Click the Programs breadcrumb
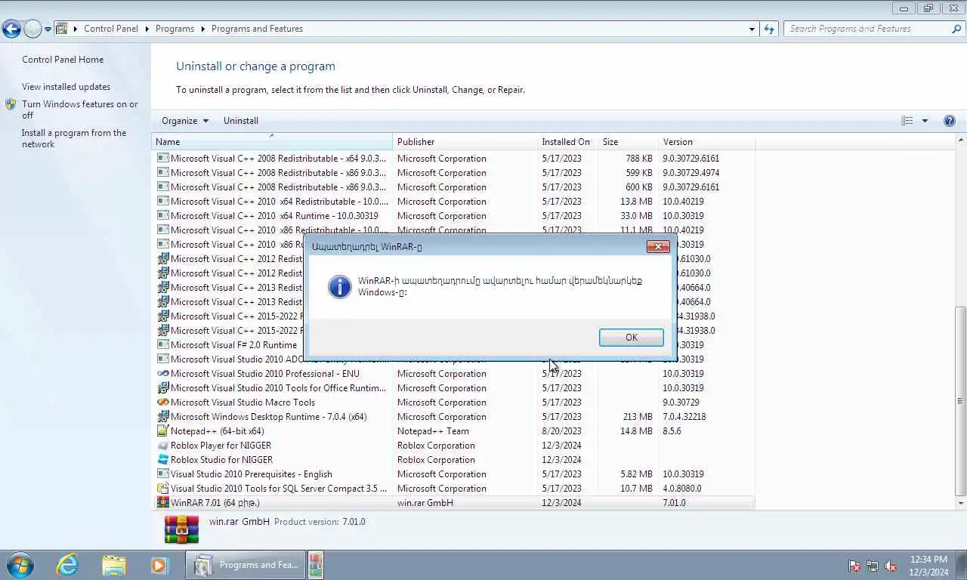Viewport: 967px width, 580px height. [x=175, y=29]
